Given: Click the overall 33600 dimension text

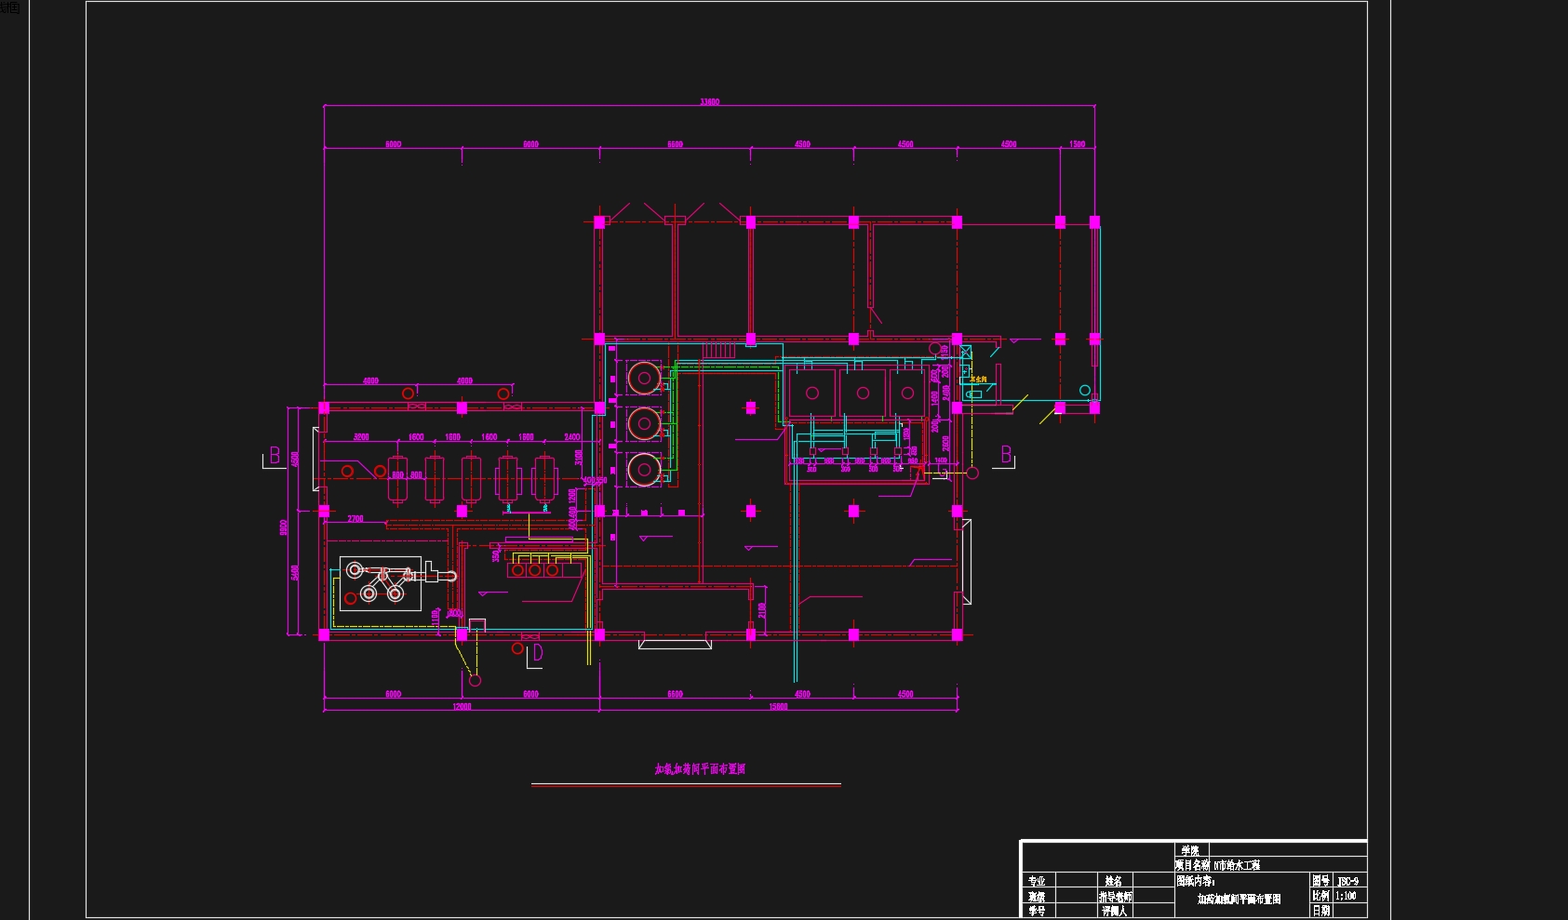Looking at the screenshot, I should click(x=709, y=102).
